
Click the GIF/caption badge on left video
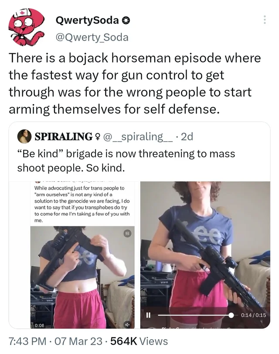tap(127, 233)
